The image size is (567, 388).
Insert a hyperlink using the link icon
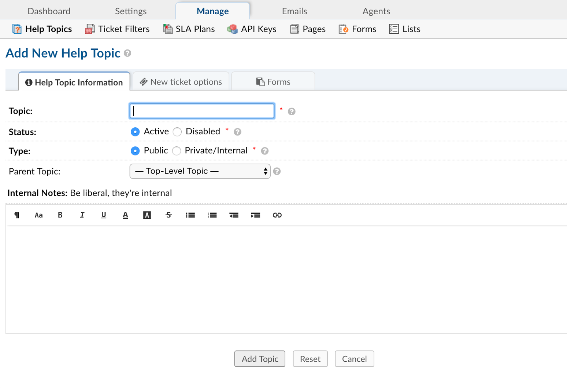pos(277,215)
